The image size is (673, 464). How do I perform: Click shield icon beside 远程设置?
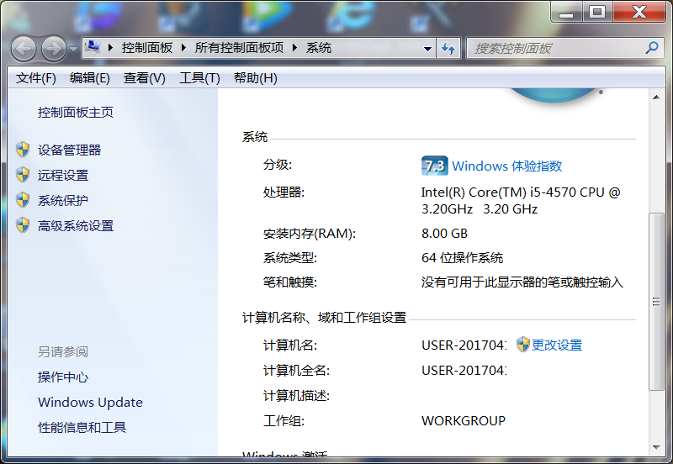[23, 175]
